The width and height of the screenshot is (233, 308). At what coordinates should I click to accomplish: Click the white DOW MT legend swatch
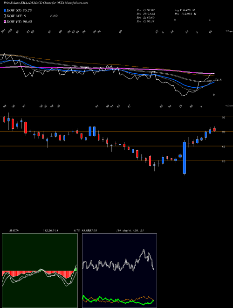click(5, 16)
